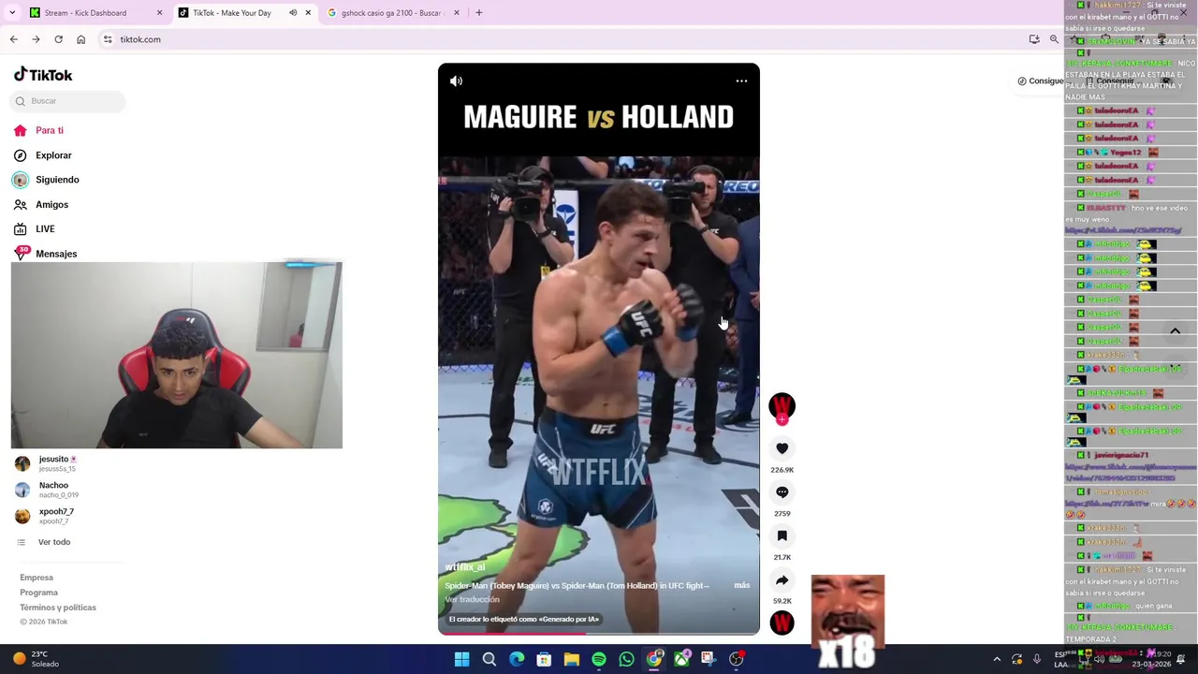Mute the TikTok tab audio icon
The height and width of the screenshot is (674, 1198).
coord(293,13)
